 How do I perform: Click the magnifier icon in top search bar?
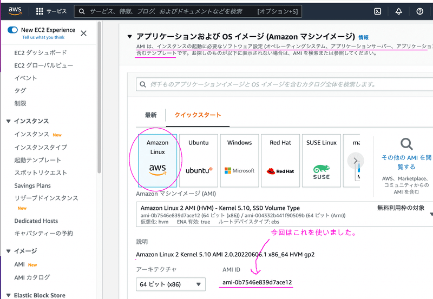tap(82, 11)
